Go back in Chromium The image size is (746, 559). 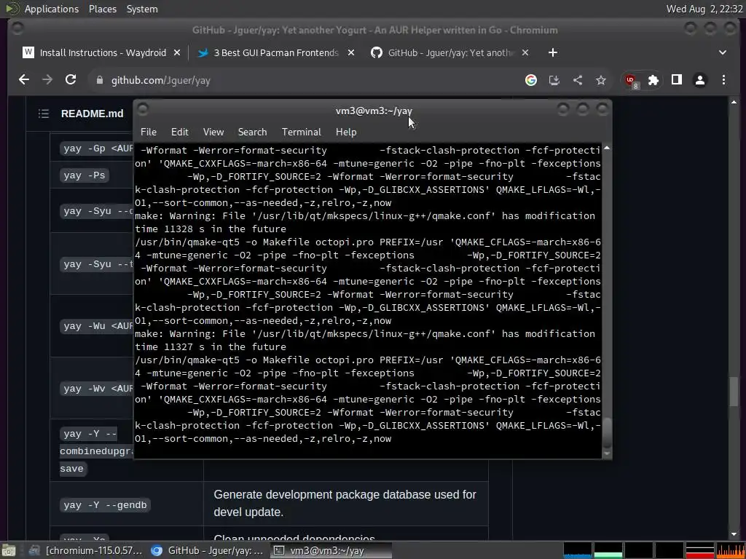coord(24,80)
